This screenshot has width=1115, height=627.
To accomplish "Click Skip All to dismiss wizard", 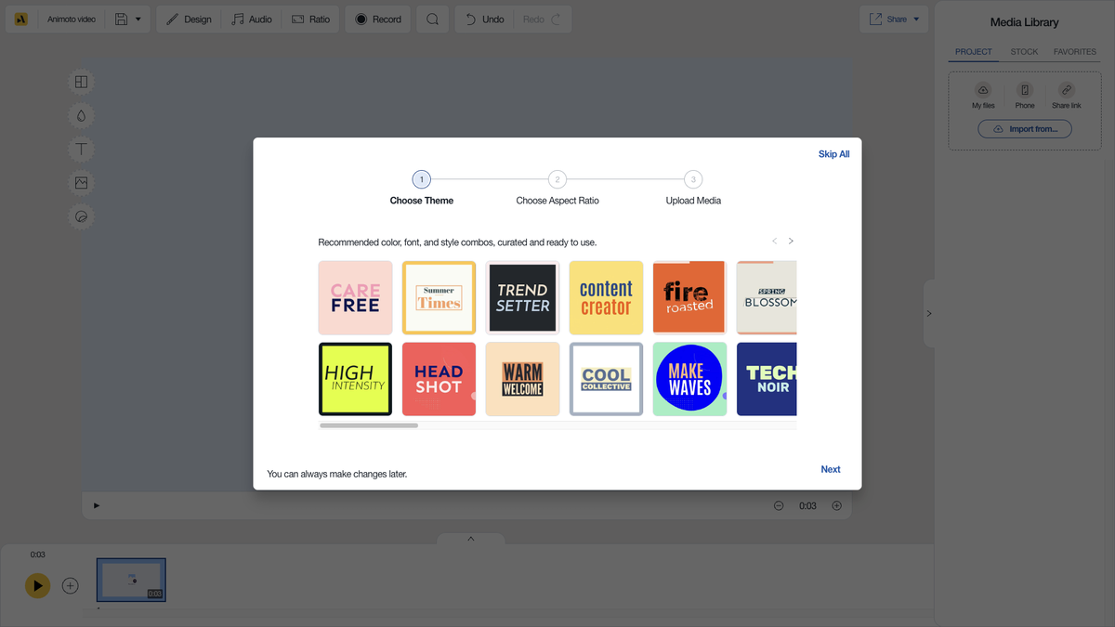I will click(x=833, y=153).
